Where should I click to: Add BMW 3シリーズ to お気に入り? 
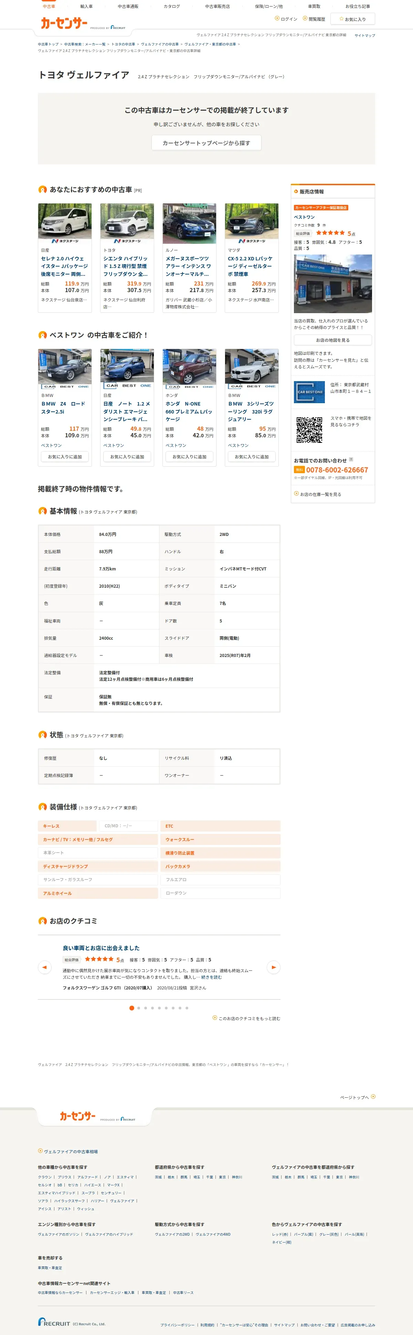coord(252,457)
